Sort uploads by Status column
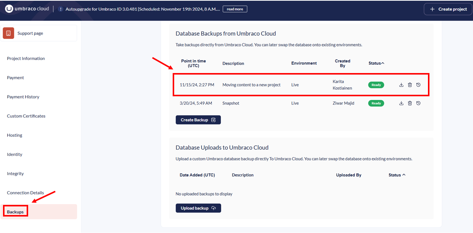The height and width of the screenshot is (233, 473). pyautogui.click(x=397, y=175)
